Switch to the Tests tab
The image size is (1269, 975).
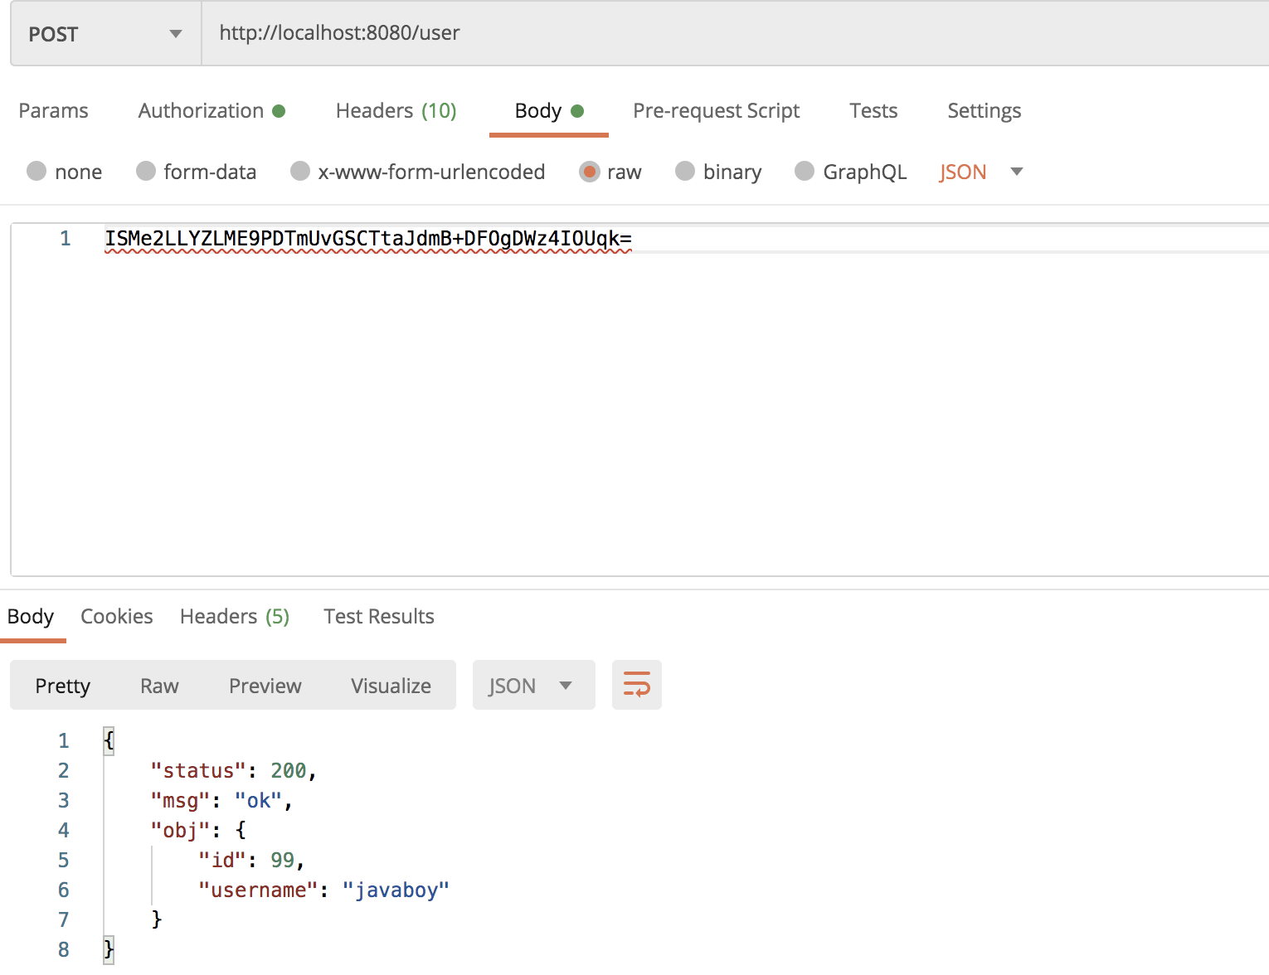coord(873,111)
